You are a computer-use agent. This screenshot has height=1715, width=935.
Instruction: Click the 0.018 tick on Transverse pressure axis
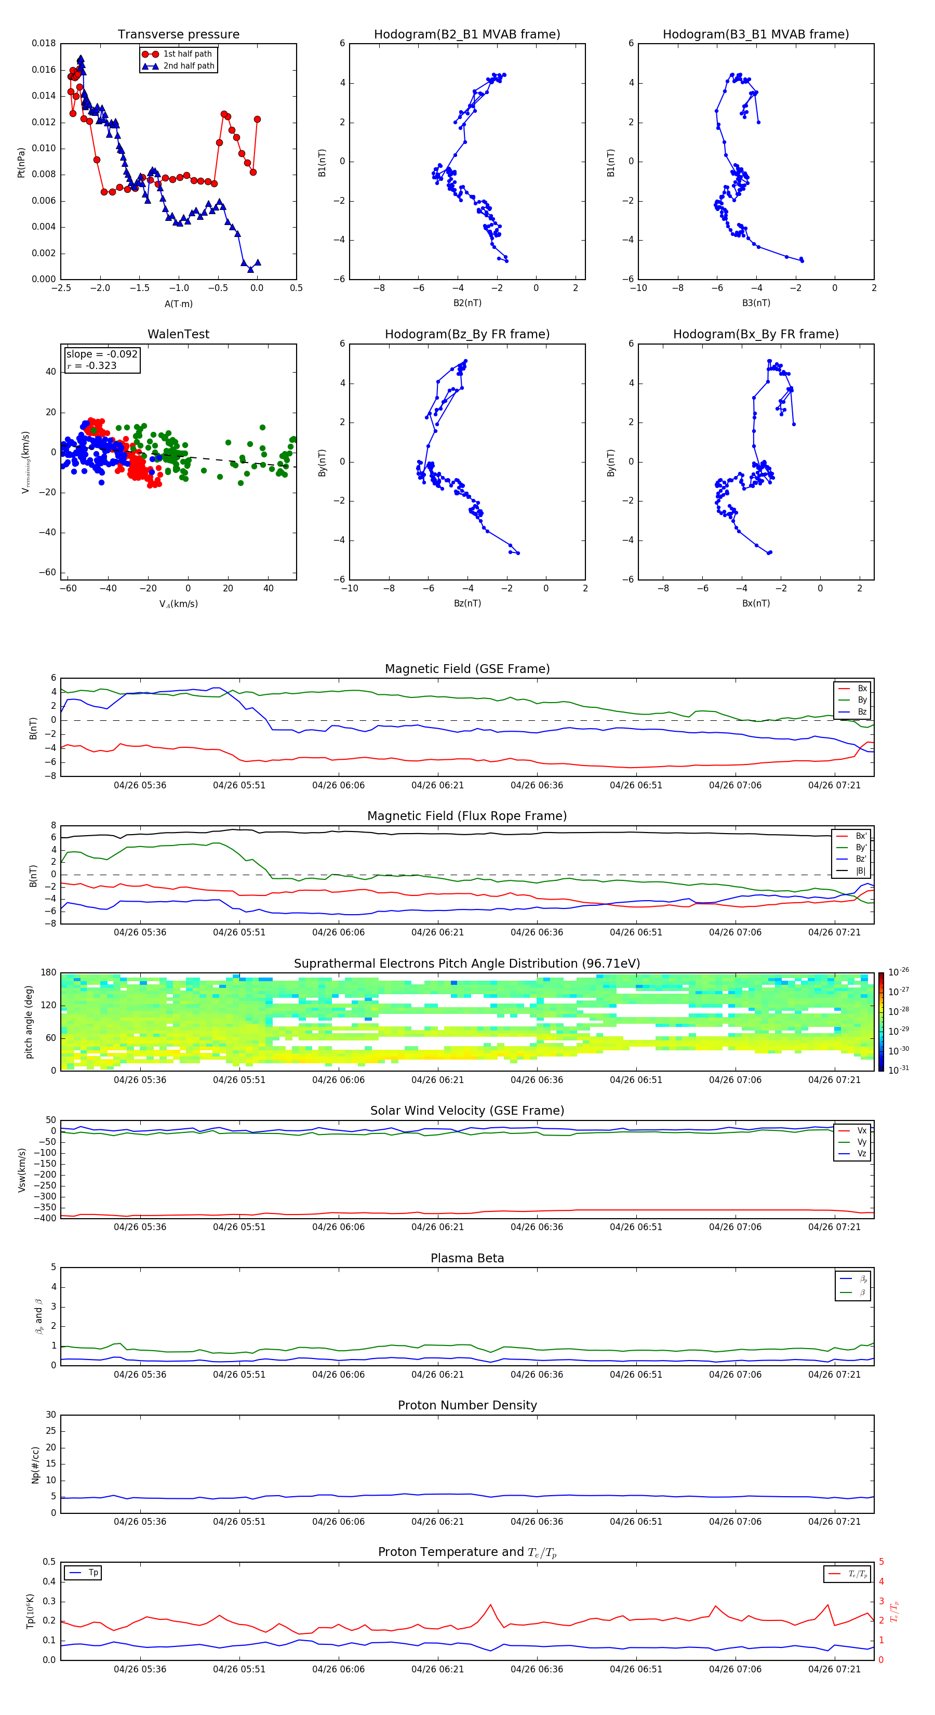click(x=44, y=43)
